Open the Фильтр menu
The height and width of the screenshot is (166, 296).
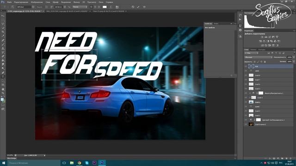coord(76,2)
